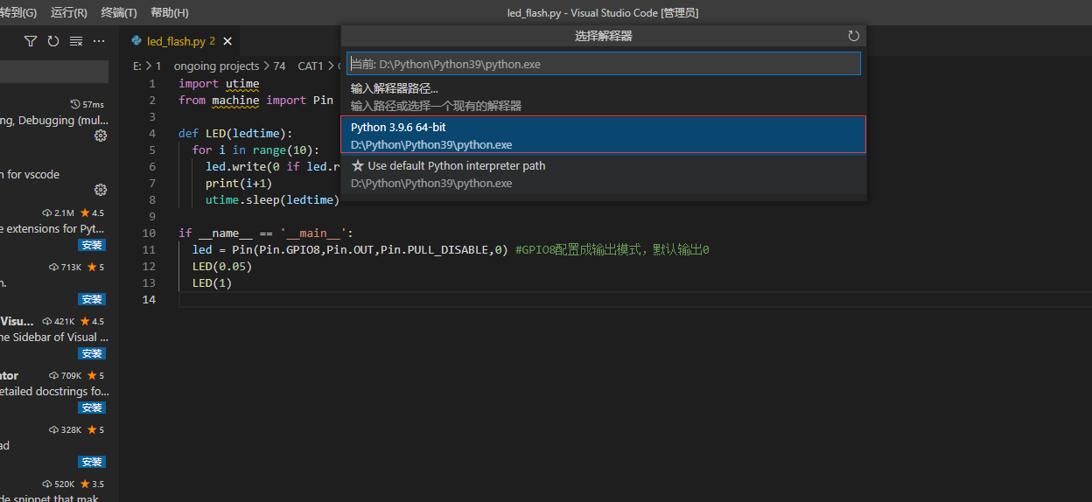Install the extension with 2.1M downloads

pyautogui.click(x=92, y=245)
